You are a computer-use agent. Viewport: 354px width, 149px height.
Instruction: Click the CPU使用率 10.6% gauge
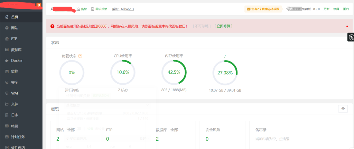point(123,72)
